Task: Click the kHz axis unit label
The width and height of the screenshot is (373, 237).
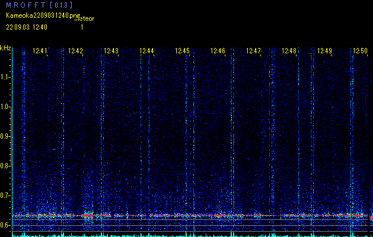Action: click(5, 48)
